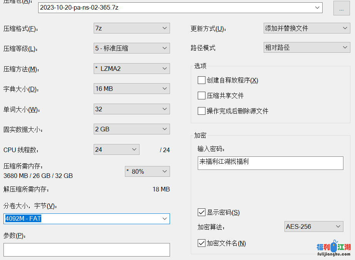This screenshot has height=260, width=355.
Task: Uncheck the 显示密码 show password checkbox
Action: coord(201,212)
